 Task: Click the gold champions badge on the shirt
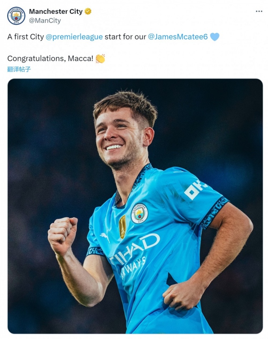tap(123, 227)
